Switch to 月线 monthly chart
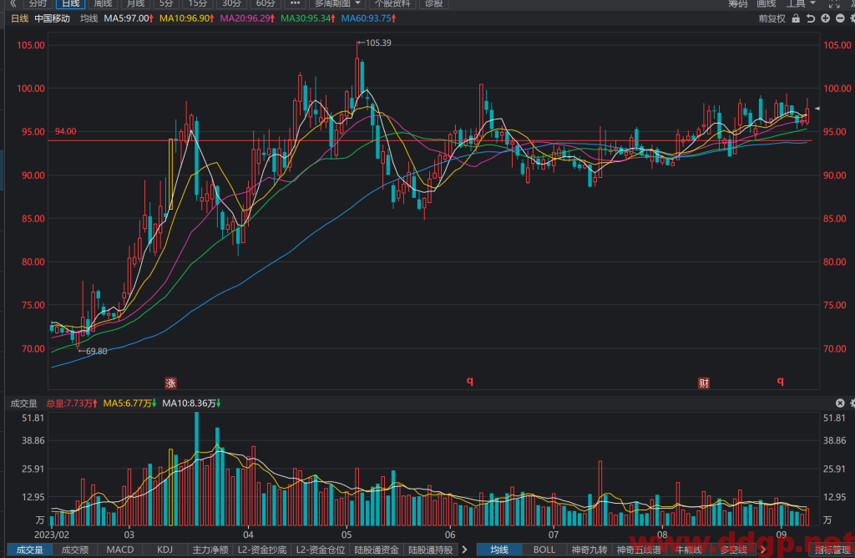Viewport: 855px width, 558px height. (x=135, y=4)
